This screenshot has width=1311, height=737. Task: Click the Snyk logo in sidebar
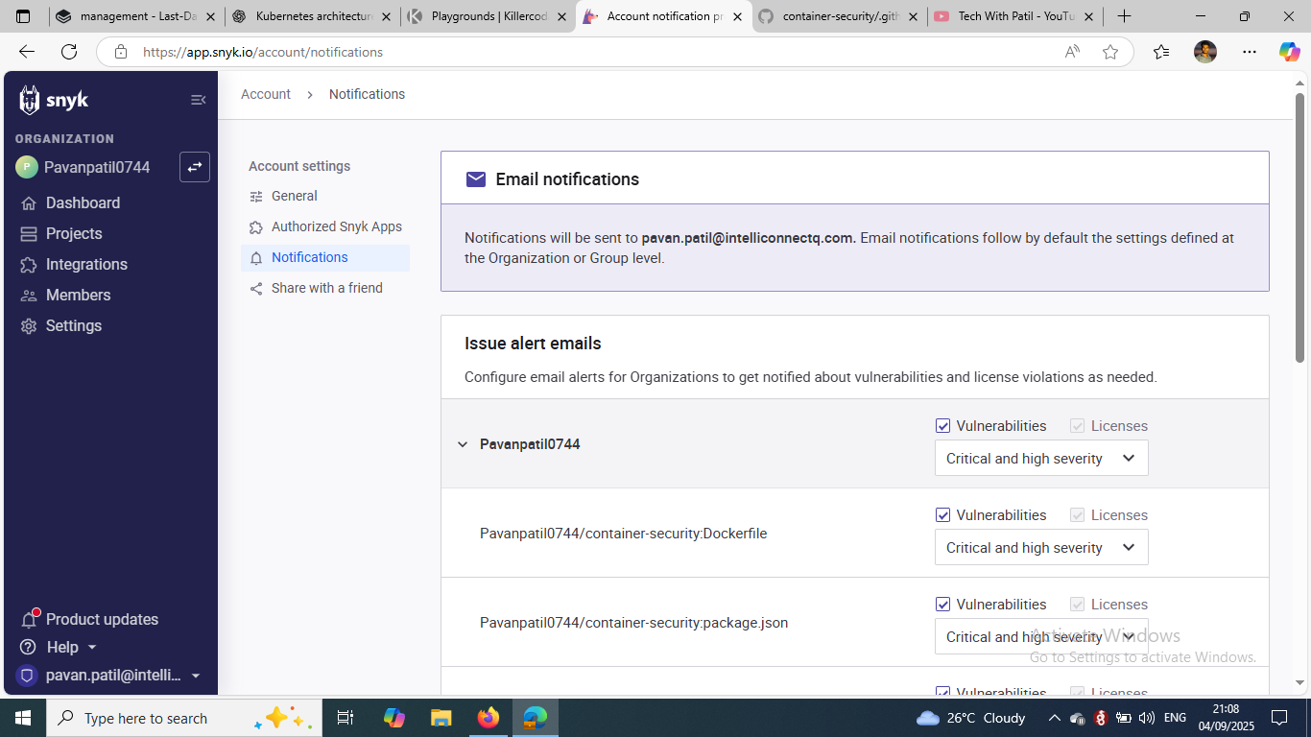pos(54,100)
